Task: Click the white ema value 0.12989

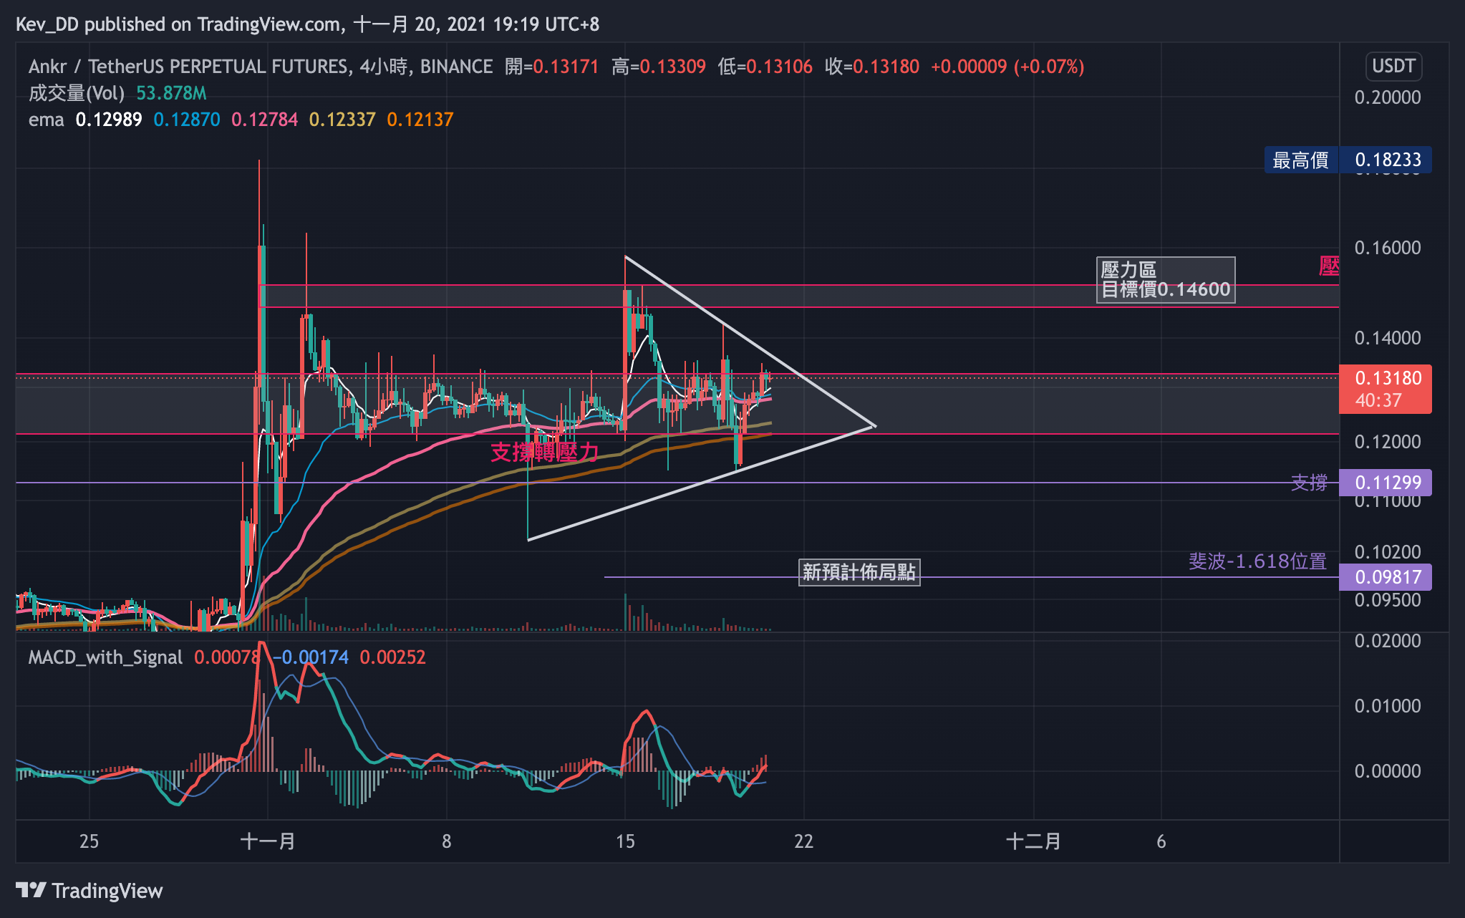Action: (x=109, y=120)
